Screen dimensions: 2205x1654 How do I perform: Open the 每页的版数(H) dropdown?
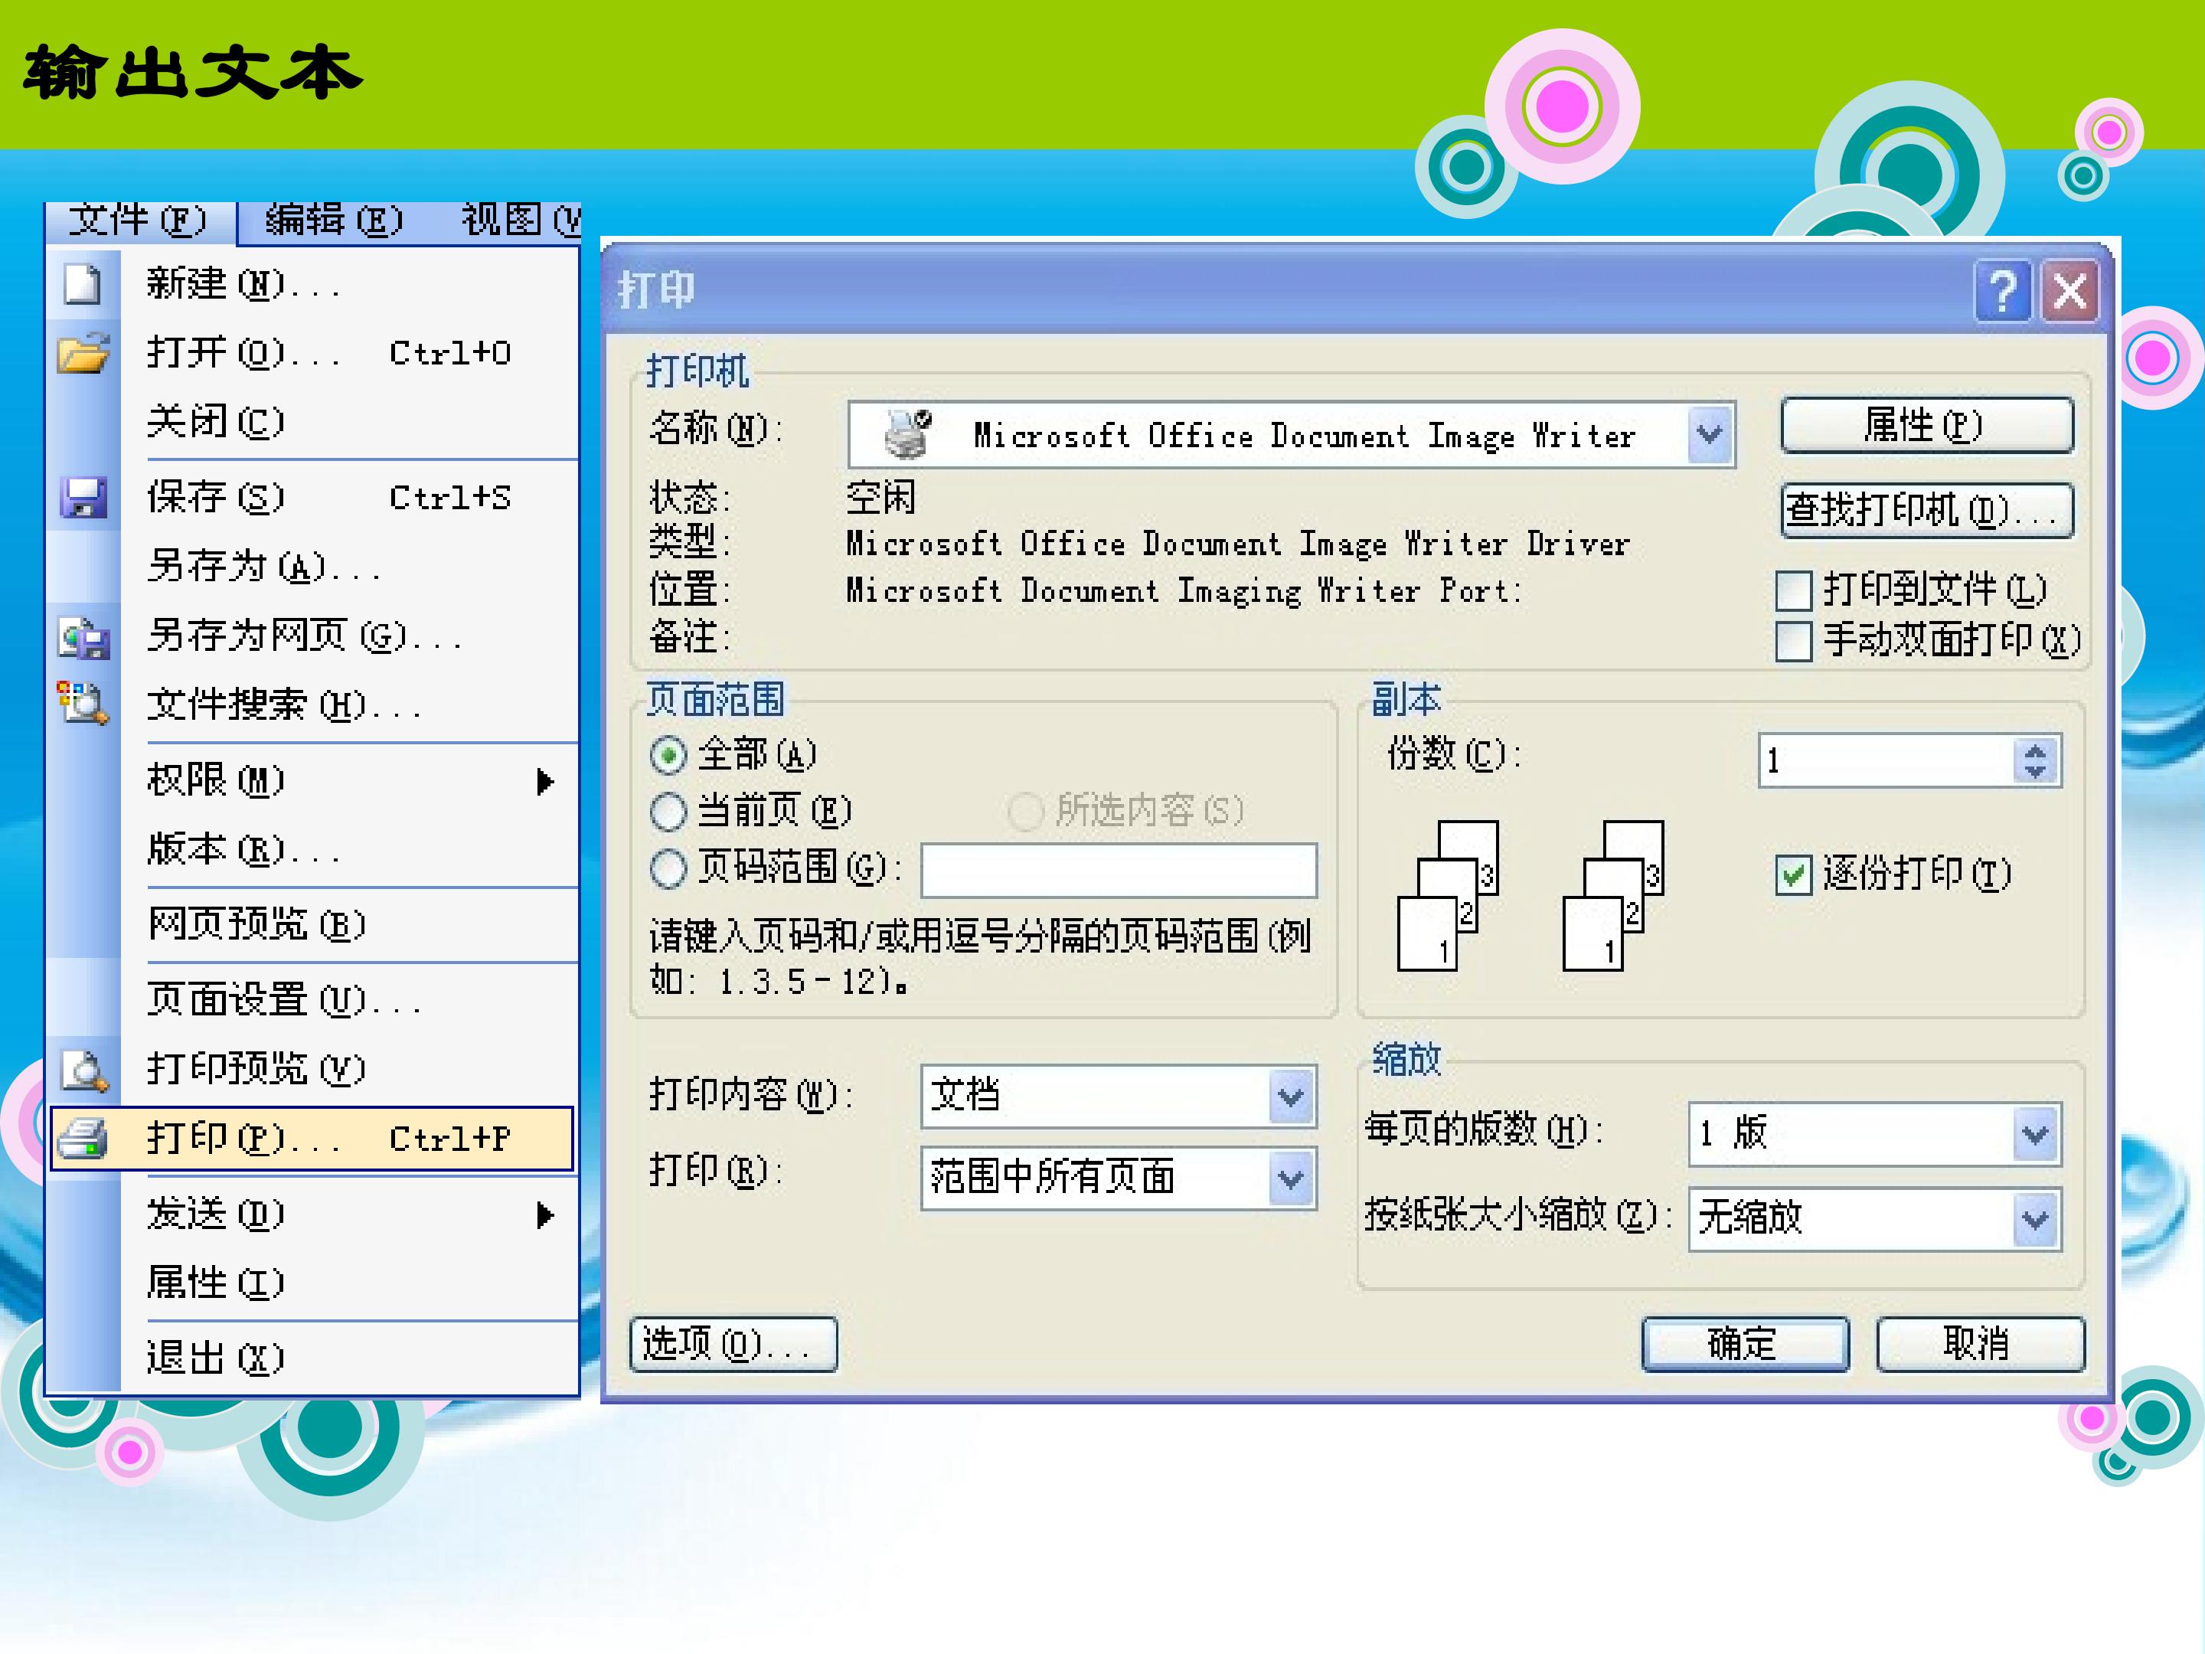2036,1135
